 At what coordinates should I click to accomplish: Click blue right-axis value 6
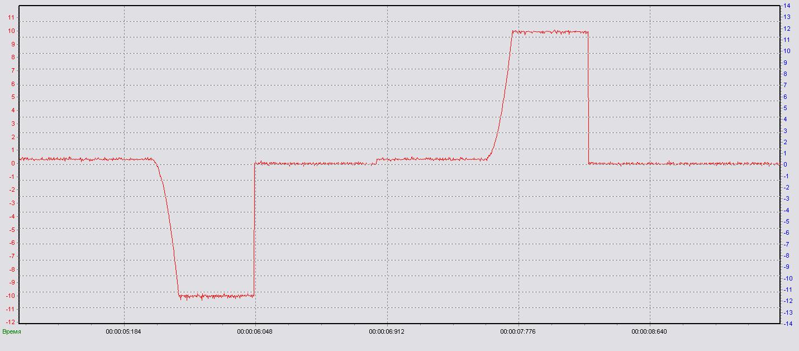click(x=785, y=97)
